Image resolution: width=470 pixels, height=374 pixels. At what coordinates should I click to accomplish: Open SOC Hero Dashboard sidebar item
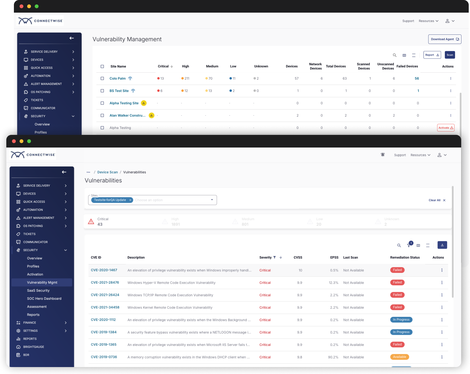44,299
